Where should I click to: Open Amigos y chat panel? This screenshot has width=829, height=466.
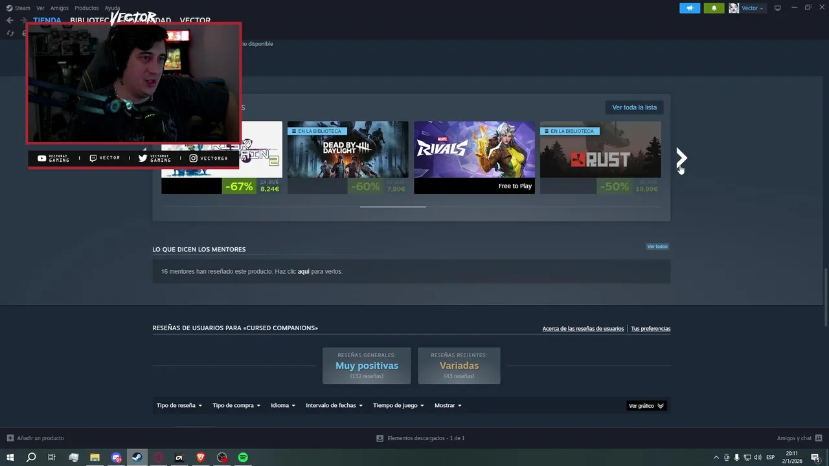pyautogui.click(x=799, y=438)
